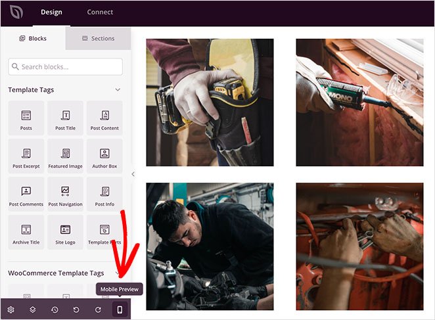This screenshot has height=320, width=435.
Task: Select the Author Box block
Action: (x=104, y=156)
